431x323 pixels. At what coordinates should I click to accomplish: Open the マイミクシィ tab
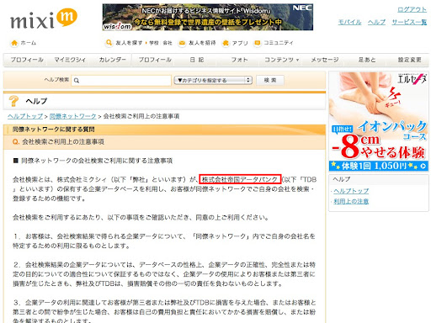(x=70, y=60)
